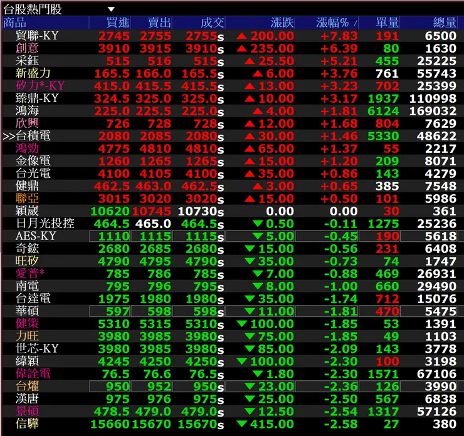This screenshot has width=464, height=436.
Task: Click the 成交 column header
Action: [x=212, y=23]
